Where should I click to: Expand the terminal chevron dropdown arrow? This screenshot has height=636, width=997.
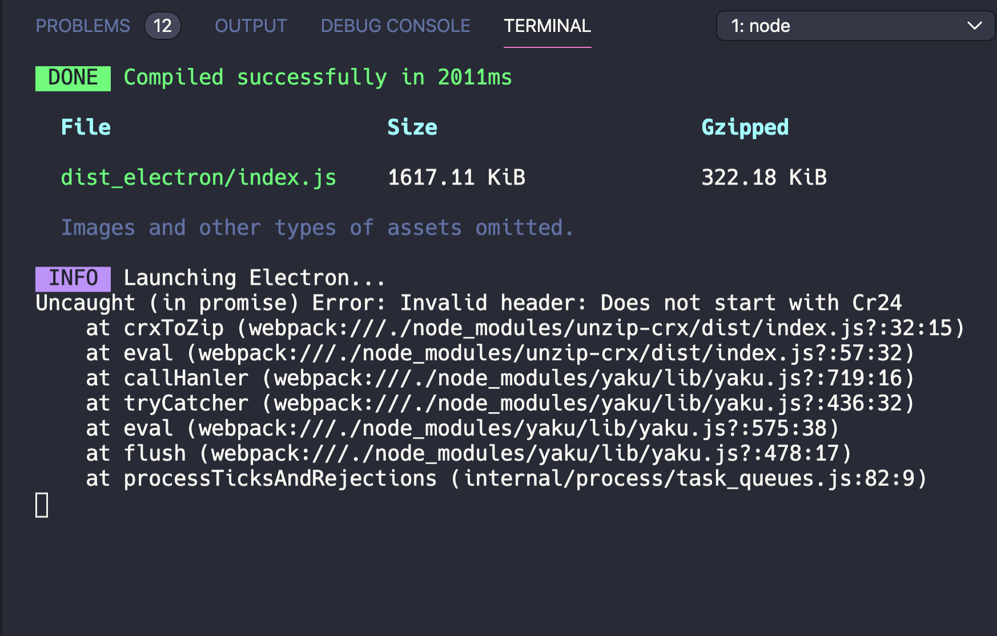point(975,26)
